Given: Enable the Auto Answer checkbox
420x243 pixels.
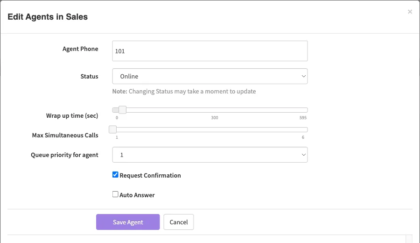Looking at the screenshot, I should pyautogui.click(x=115, y=194).
